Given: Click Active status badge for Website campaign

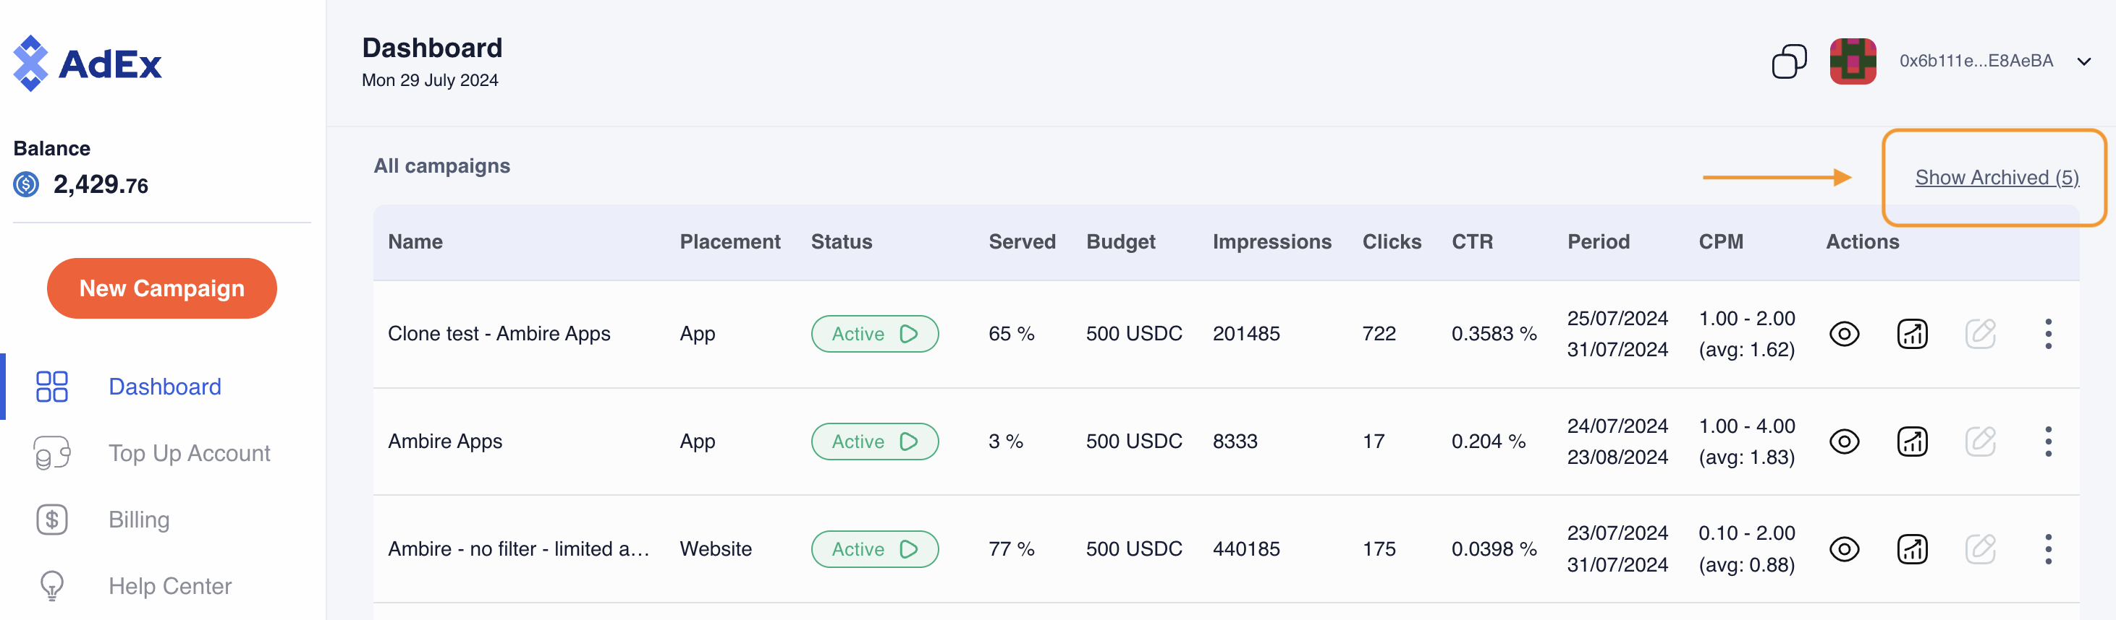Looking at the screenshot, I should click(x=875, y=548).
